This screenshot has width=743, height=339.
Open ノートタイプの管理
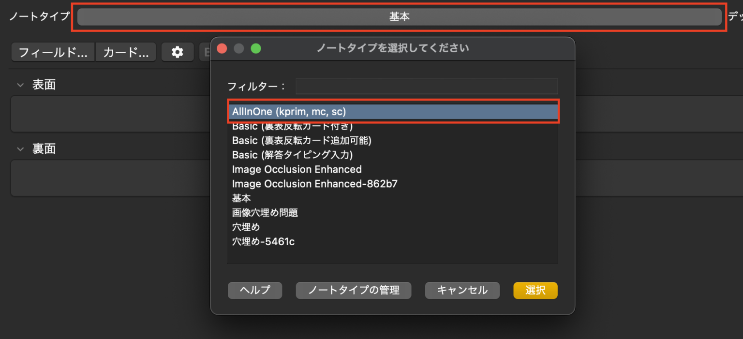(353, 290)
